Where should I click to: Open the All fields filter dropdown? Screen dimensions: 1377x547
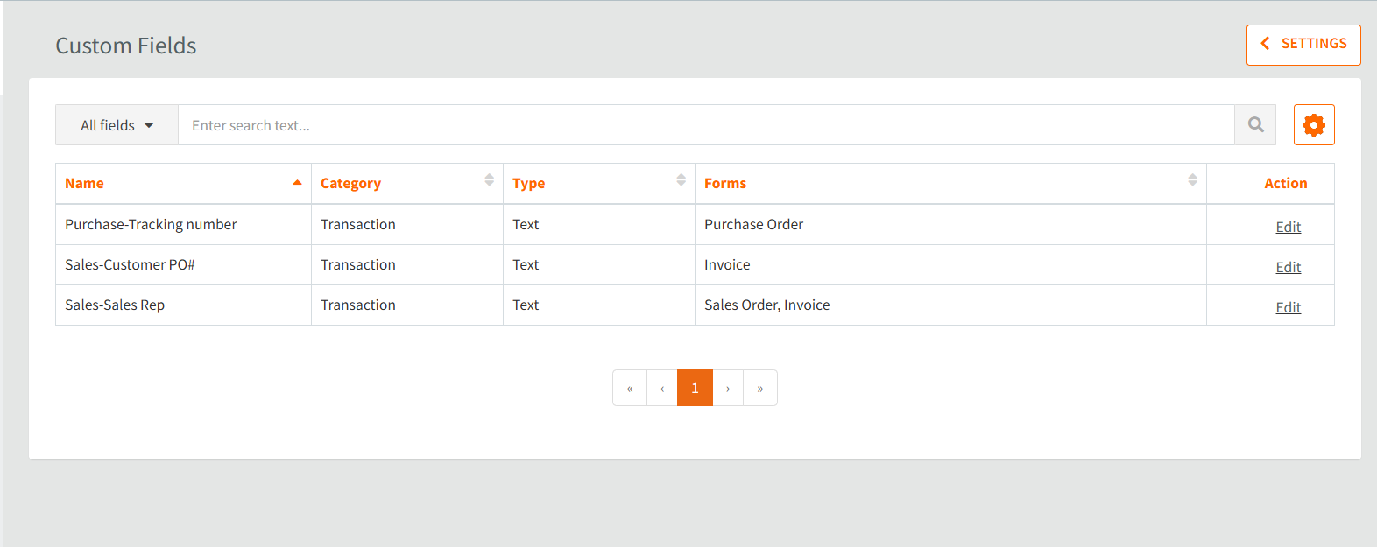point(117,125)
